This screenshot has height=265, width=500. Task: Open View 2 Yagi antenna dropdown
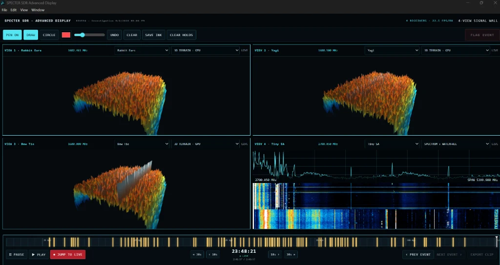pyautogui.click(x=392, y=50)
